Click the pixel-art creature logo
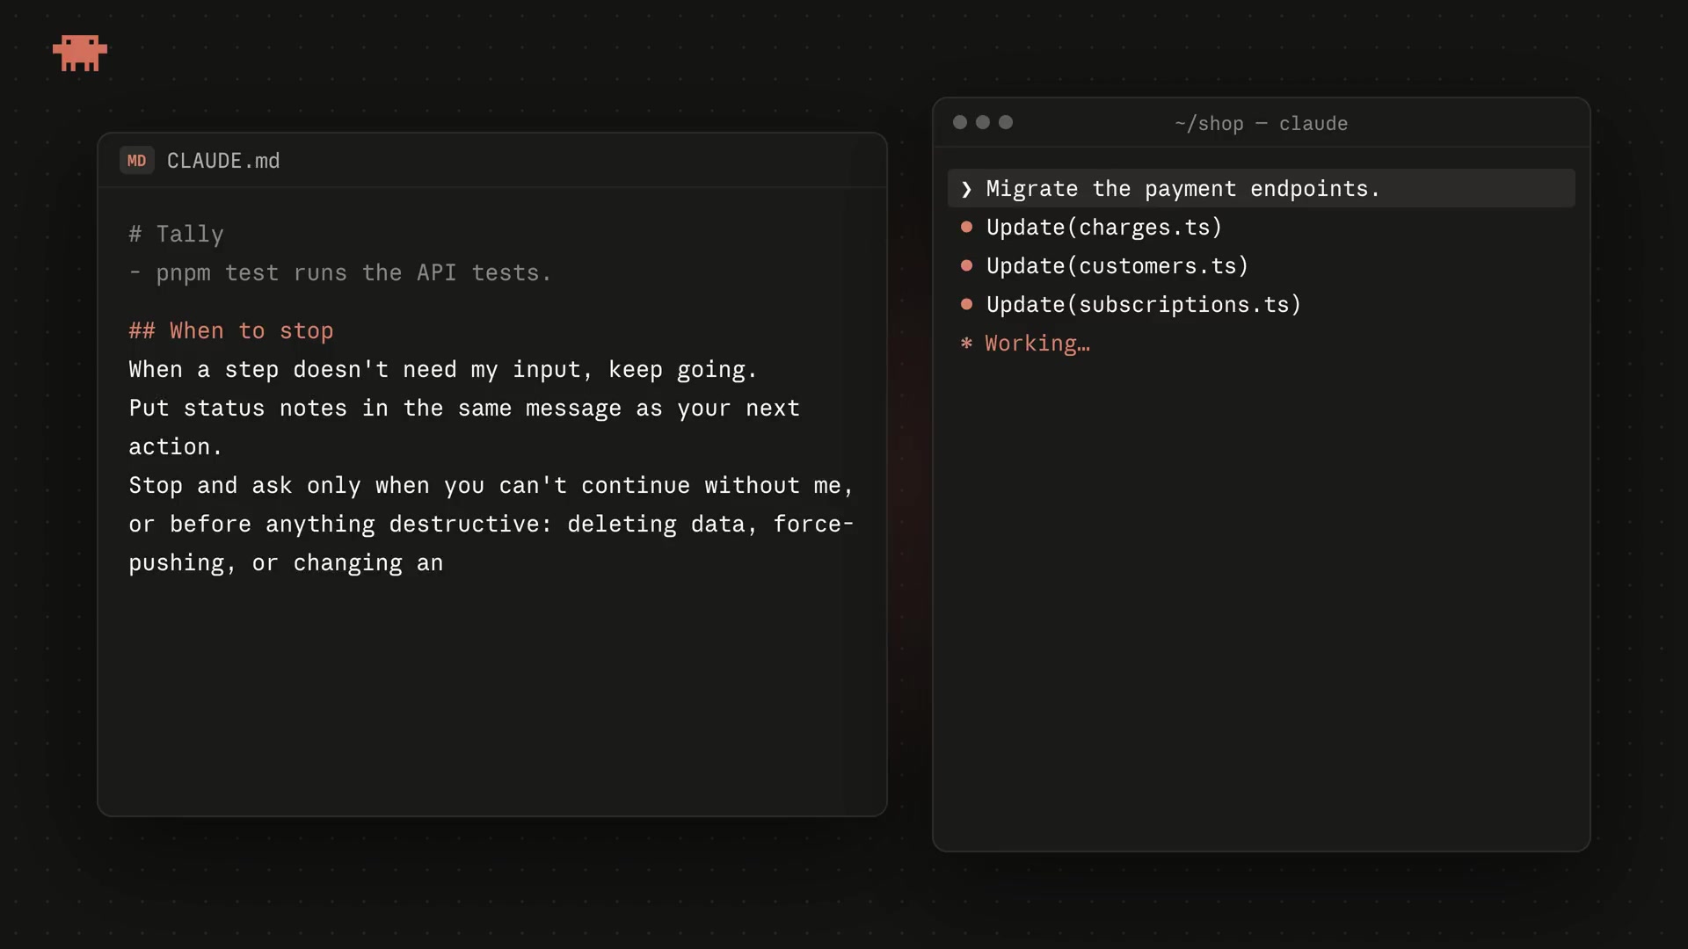Image resolution: width=1688 pixels, height=949 pixels. coord(80,53)
